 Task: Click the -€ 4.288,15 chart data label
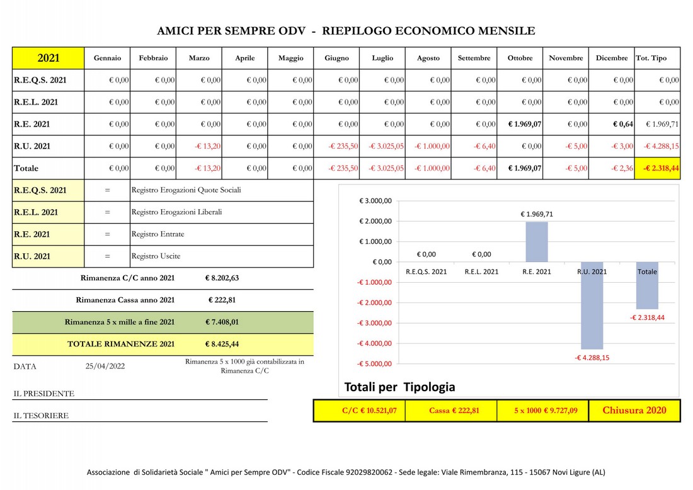(x=592, y=358)
